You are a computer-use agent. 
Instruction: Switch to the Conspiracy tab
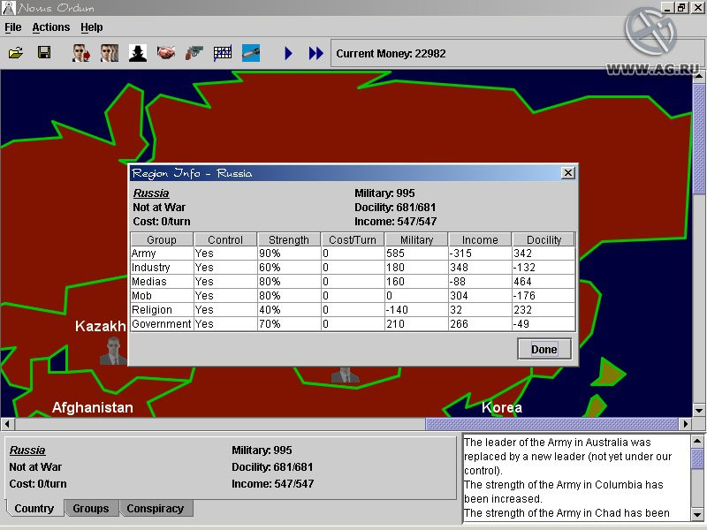(156, 509)
